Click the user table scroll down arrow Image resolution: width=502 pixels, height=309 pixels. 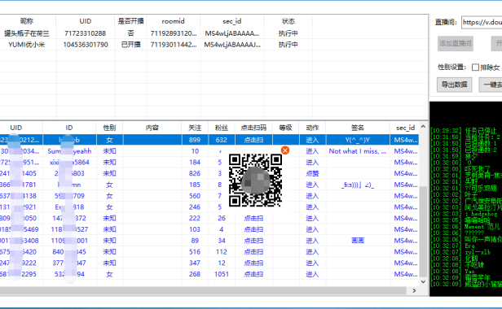[x=423, y=281]
